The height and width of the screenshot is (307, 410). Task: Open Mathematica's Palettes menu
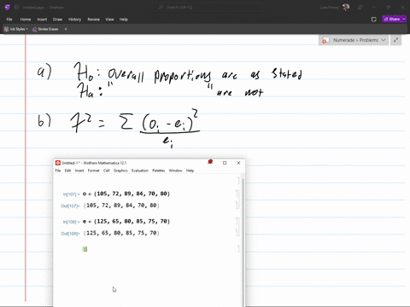pyautogui.click(x=159, y=171)
